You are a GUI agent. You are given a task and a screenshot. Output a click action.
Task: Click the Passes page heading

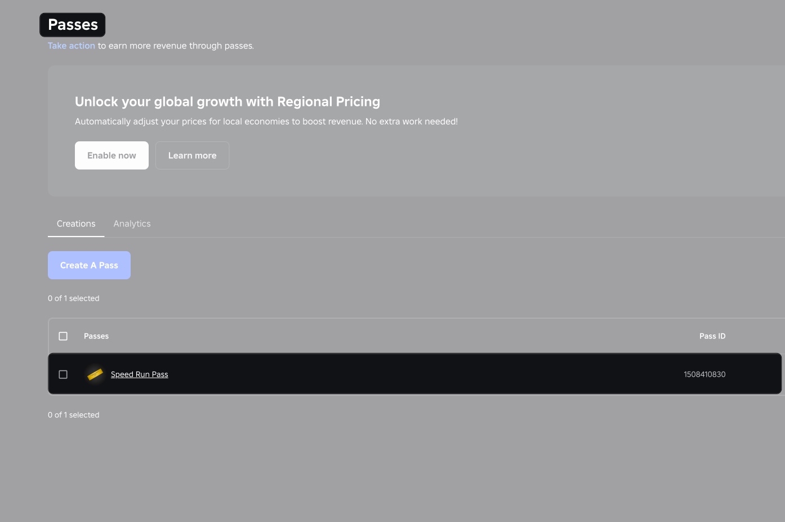[73, 24]
